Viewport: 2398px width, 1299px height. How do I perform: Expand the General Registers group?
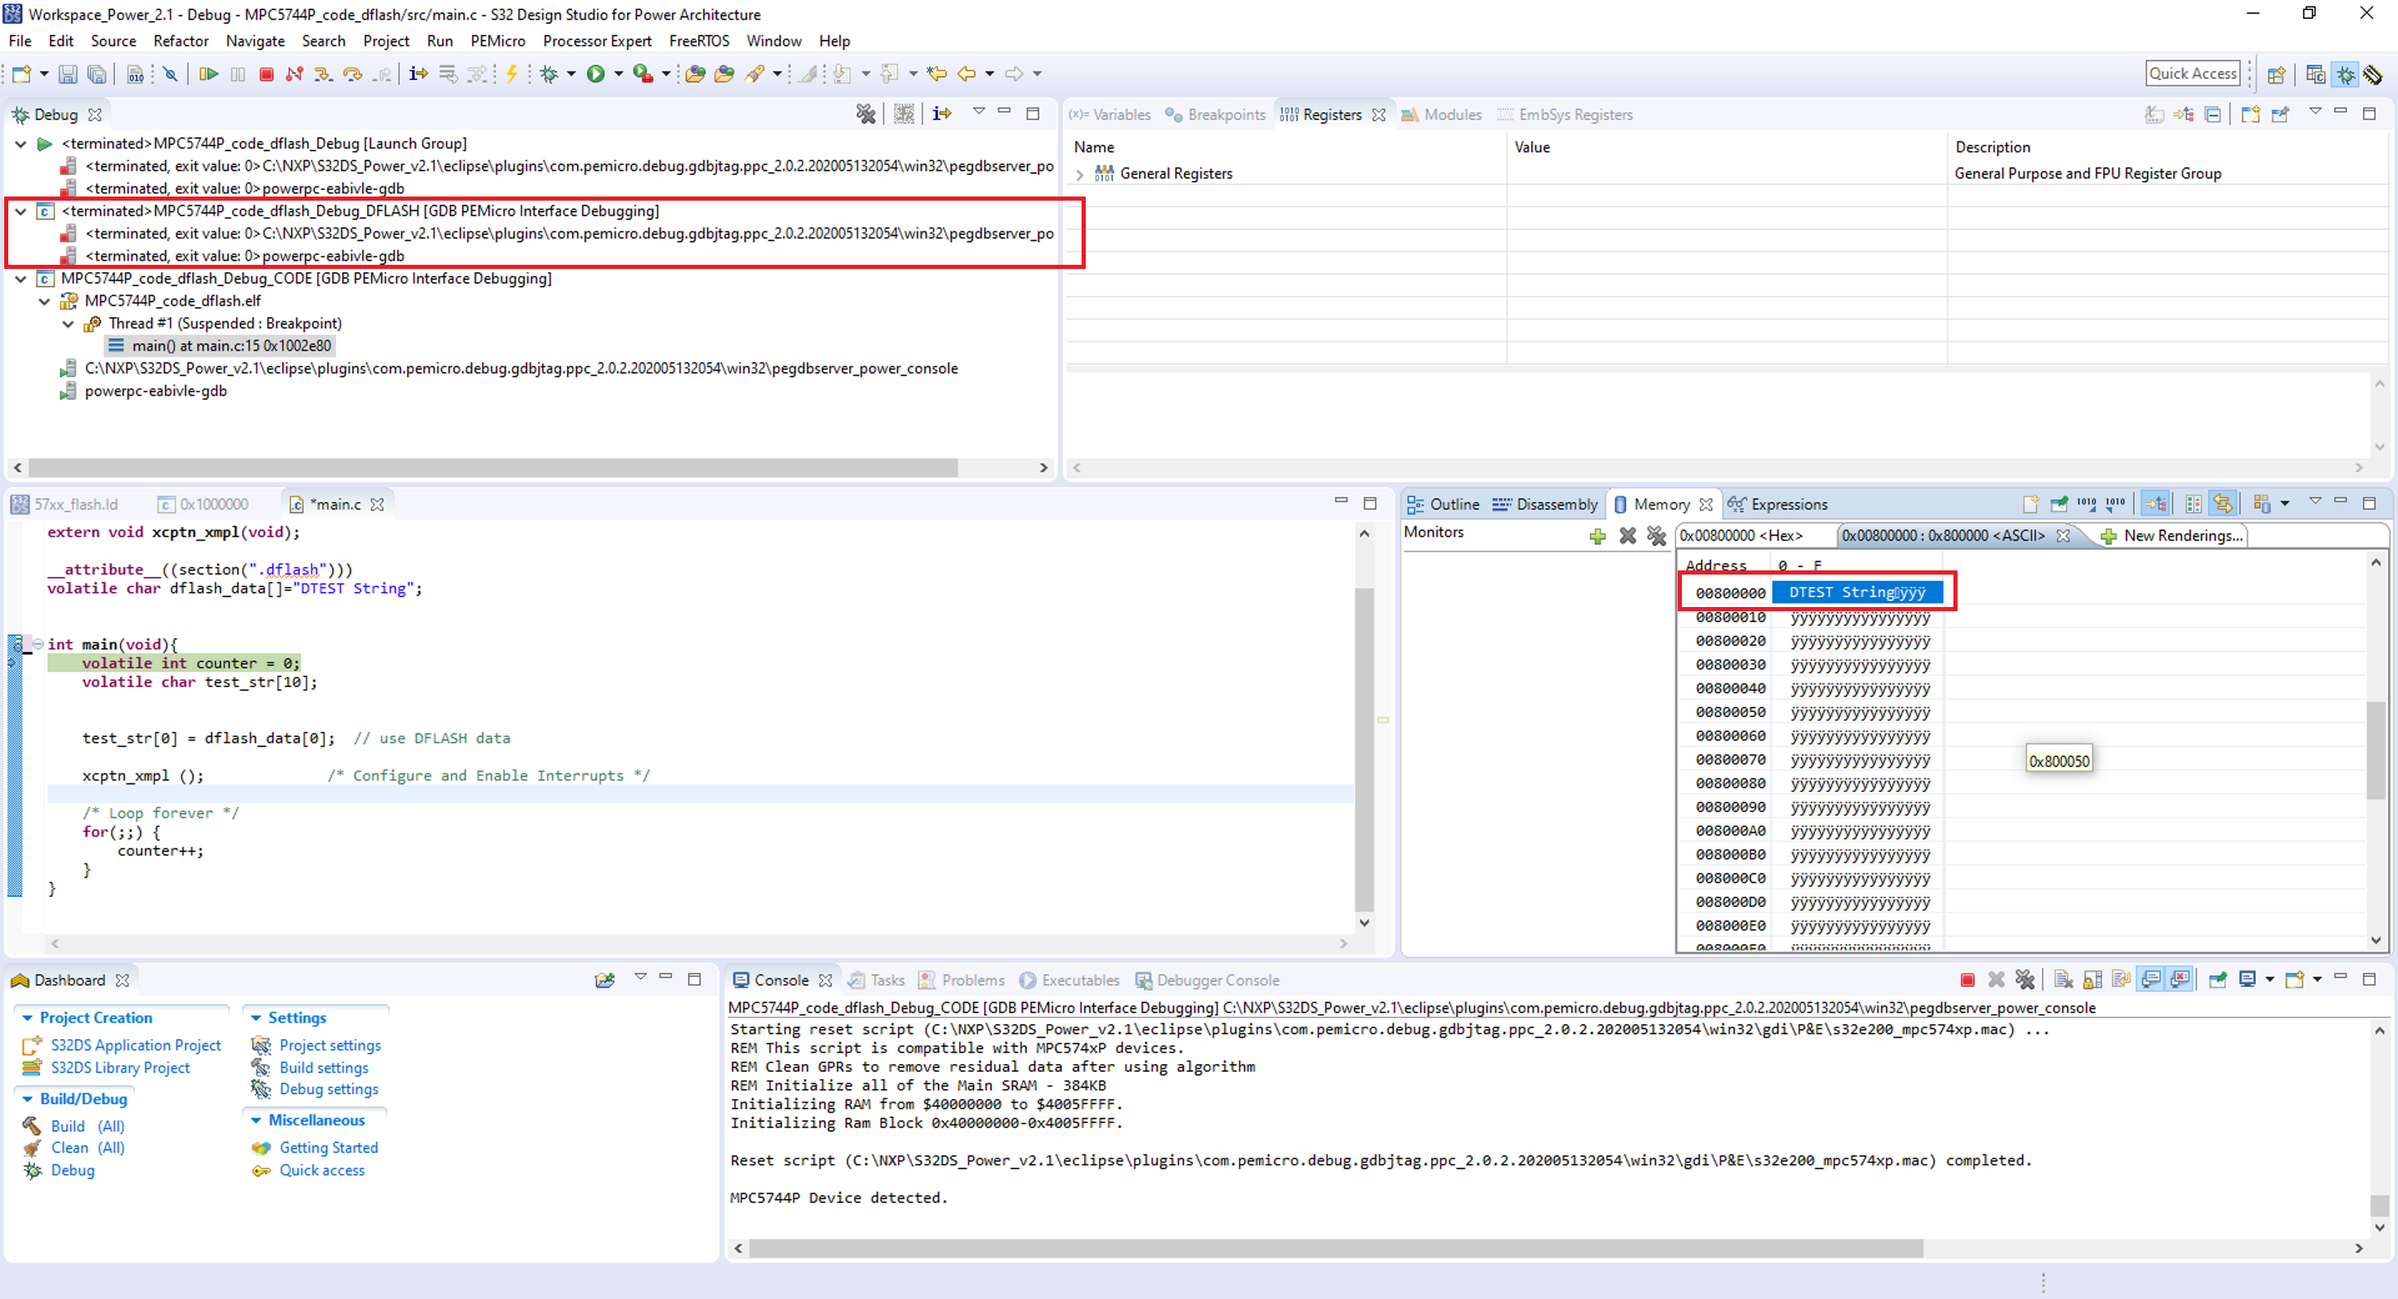[1080, 174]
